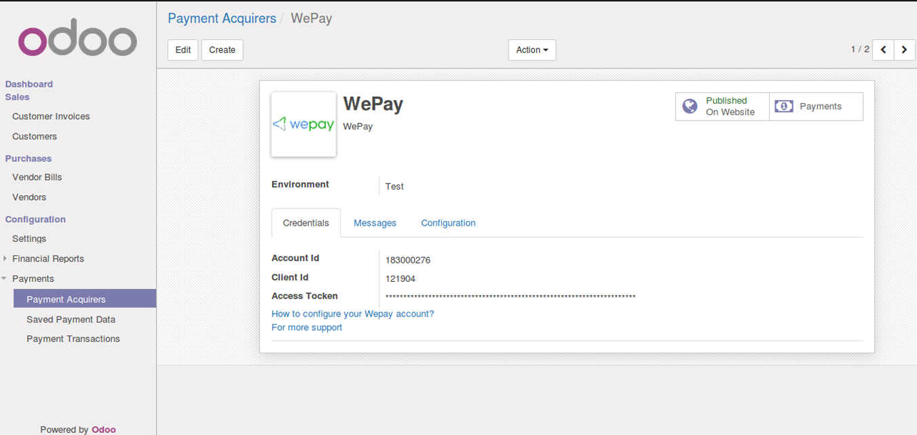Click the money icon on Payments button
The height and width of the screenshot is (435, 917).
[x=784, y=106]
